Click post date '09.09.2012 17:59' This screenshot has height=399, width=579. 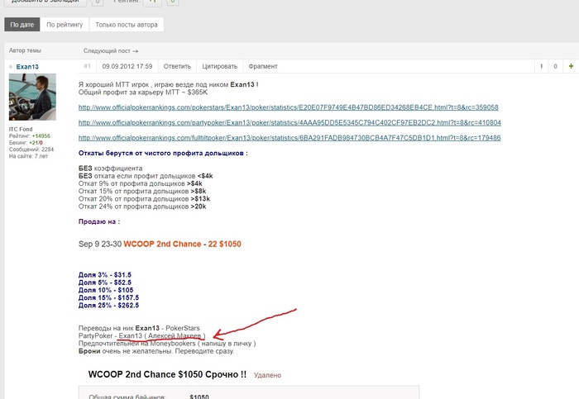(x=127, y=66)
